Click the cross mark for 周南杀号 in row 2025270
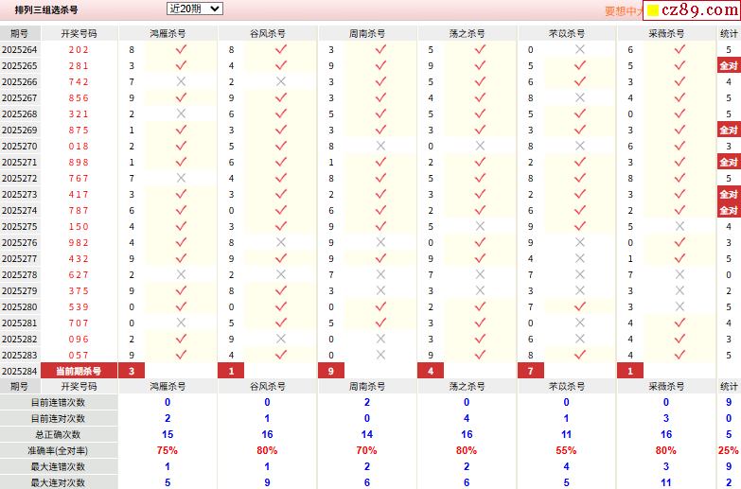Viewport: 741px width, 489px height. (x=380, y=147)
